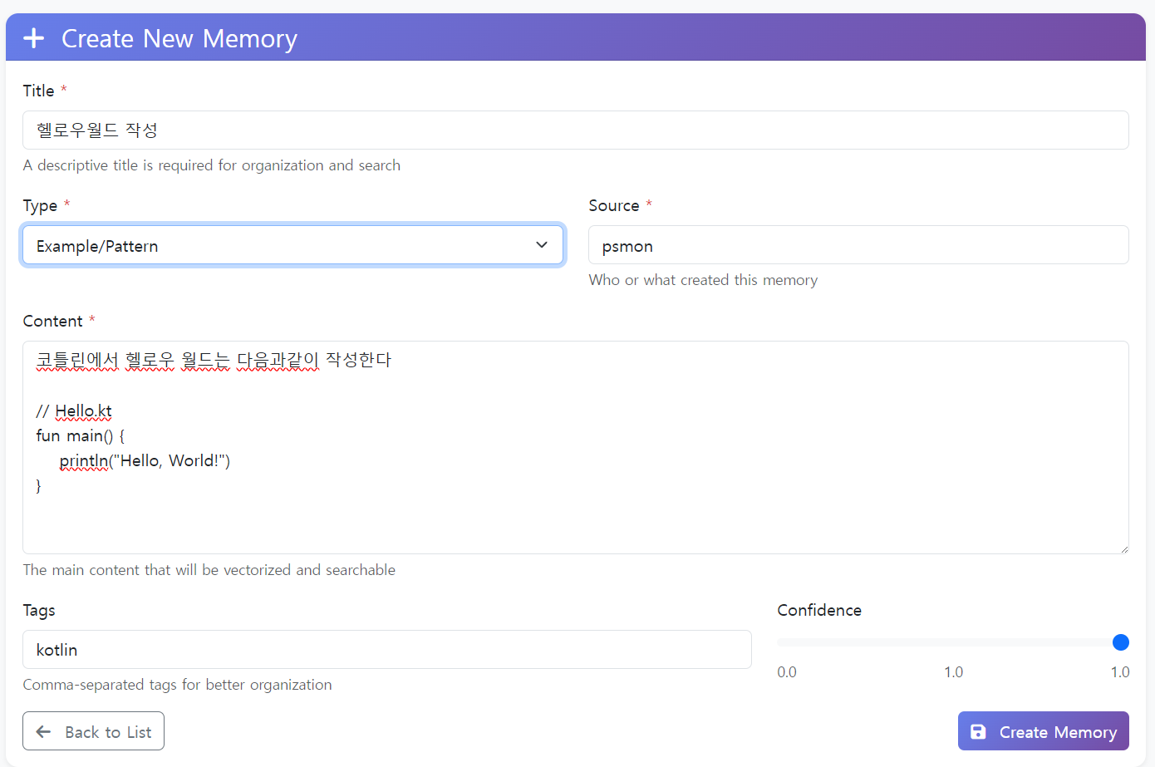Click the floppy disk save icon

pos(978,732)
